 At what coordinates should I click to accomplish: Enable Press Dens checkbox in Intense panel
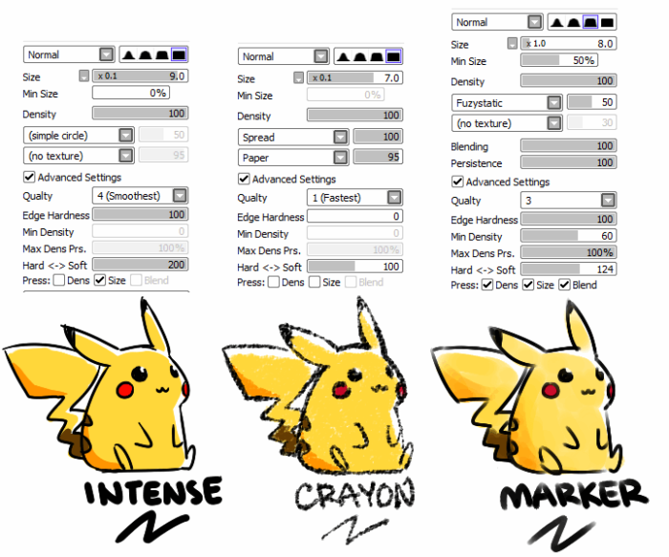pos(59,280)
